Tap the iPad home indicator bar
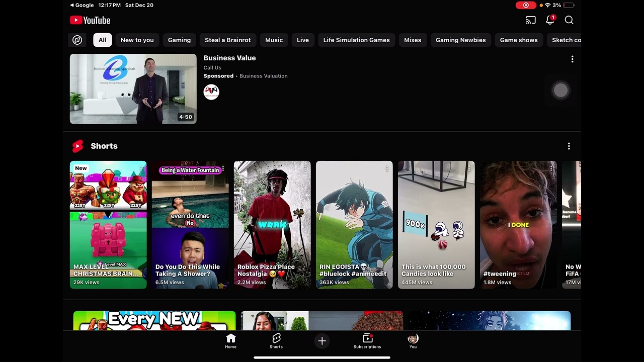The width and height of the screenshot is (644, 362). coord(322,358)
